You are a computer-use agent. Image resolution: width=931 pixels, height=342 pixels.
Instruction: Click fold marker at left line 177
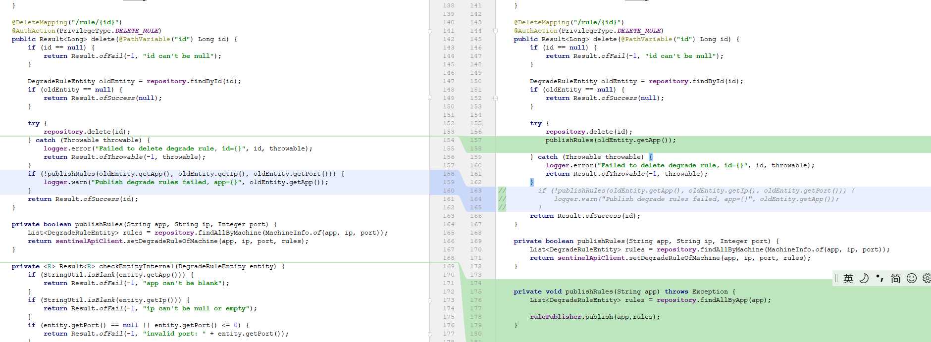429,334
